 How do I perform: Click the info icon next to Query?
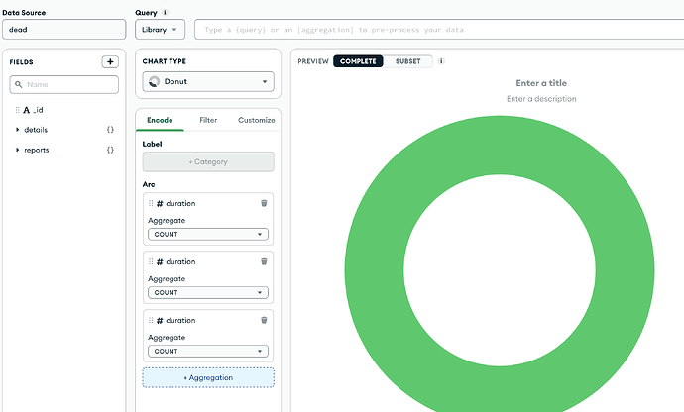pyautogui.click(x=165, y=12)
